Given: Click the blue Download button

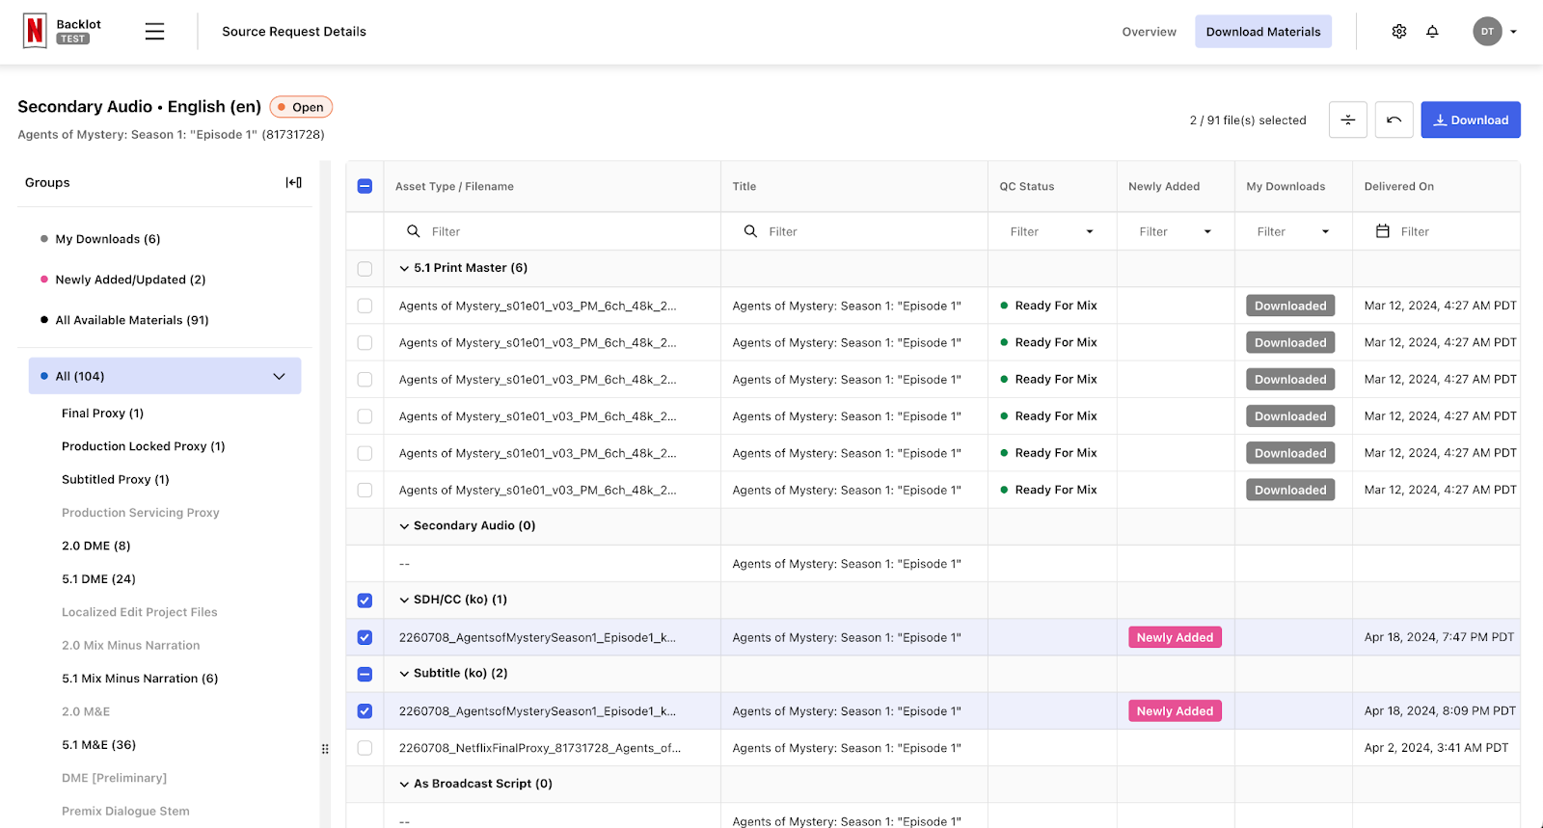Looking at the screenshot, I should point(1471,120).
